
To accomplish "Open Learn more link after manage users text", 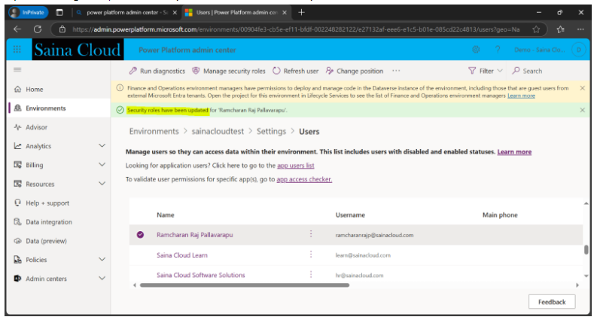I will coord(514,151).
